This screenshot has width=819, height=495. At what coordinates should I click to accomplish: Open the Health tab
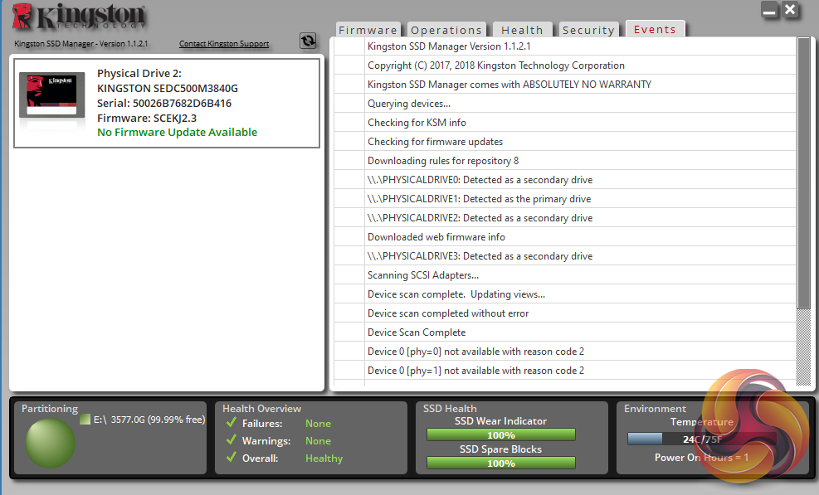522,30
